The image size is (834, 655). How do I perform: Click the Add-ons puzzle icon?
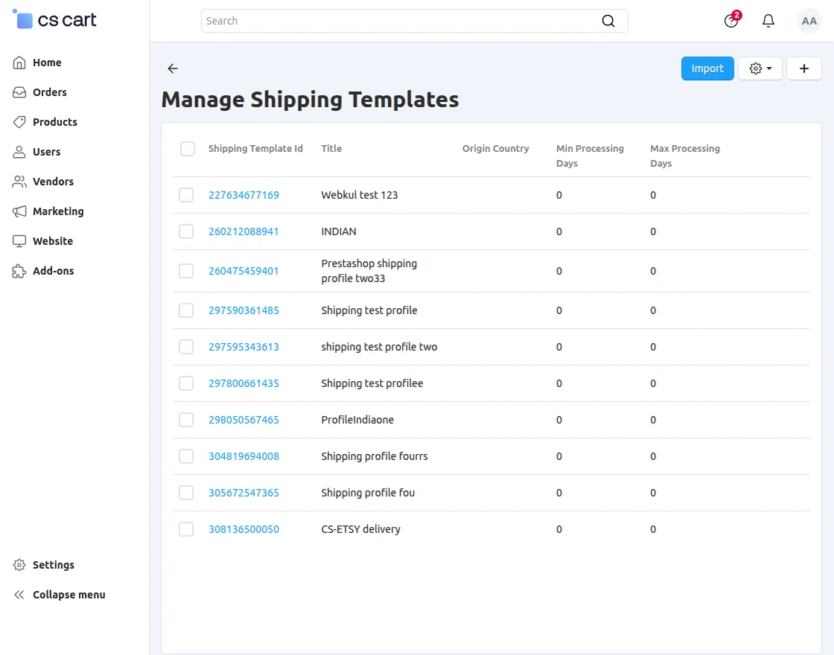[x=19, y=271]
